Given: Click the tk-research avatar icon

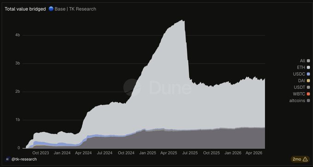Looking at the screenshot, I should tap(7, 159).
